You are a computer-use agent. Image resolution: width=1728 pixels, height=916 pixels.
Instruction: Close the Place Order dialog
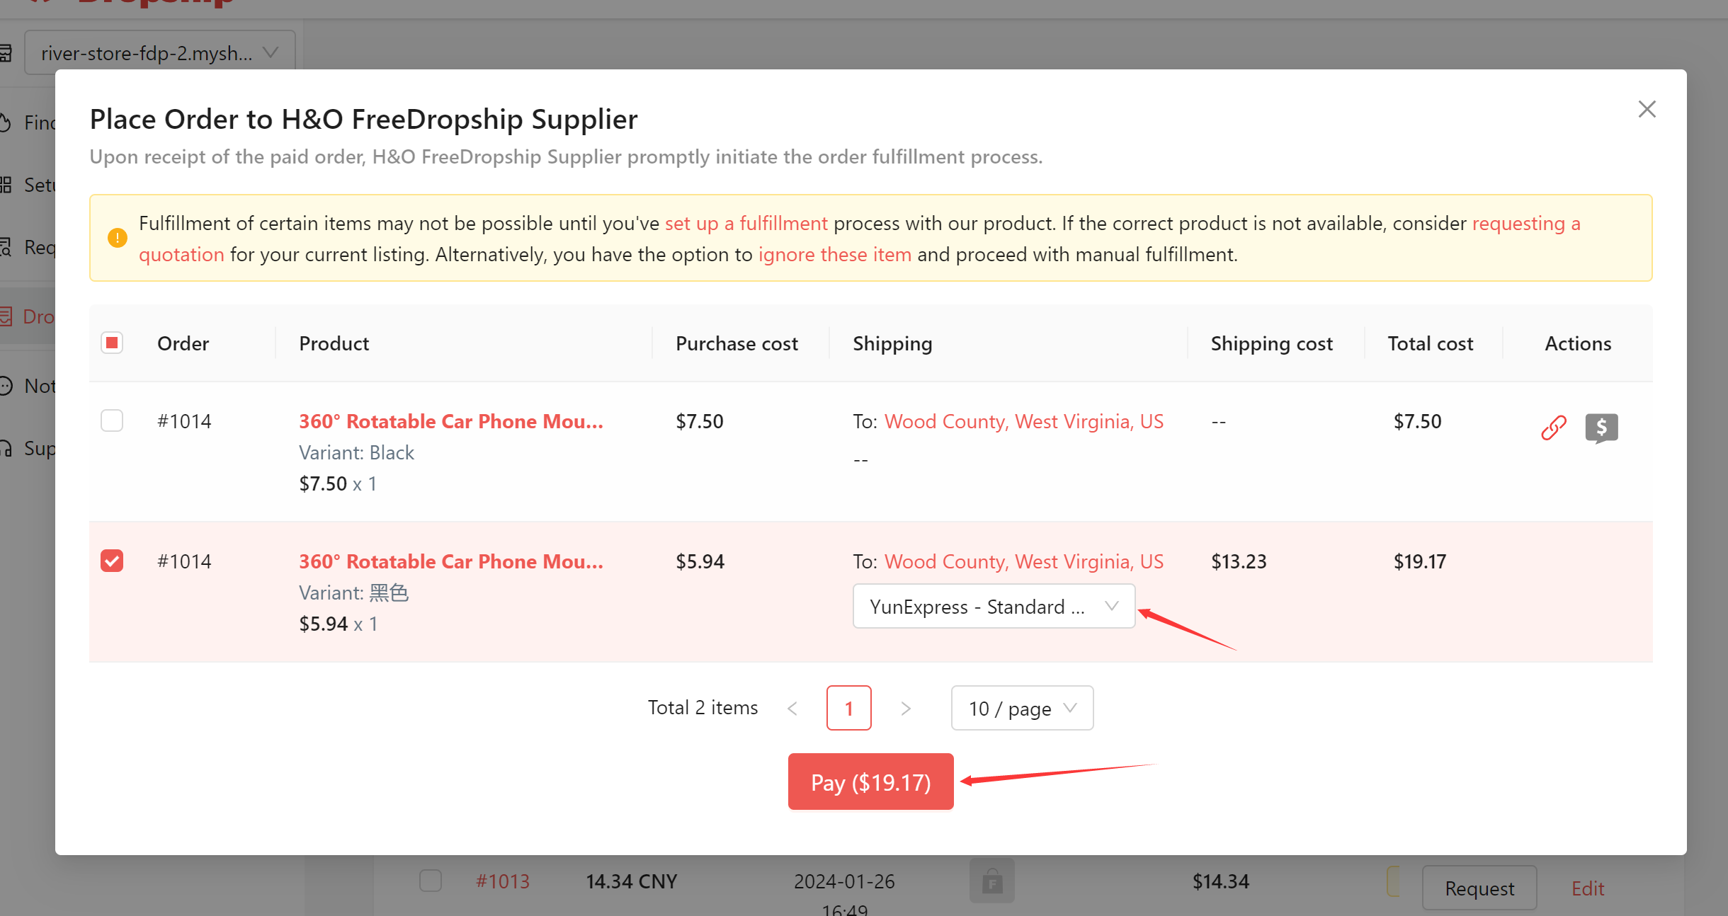click(x=1647, y=109)
